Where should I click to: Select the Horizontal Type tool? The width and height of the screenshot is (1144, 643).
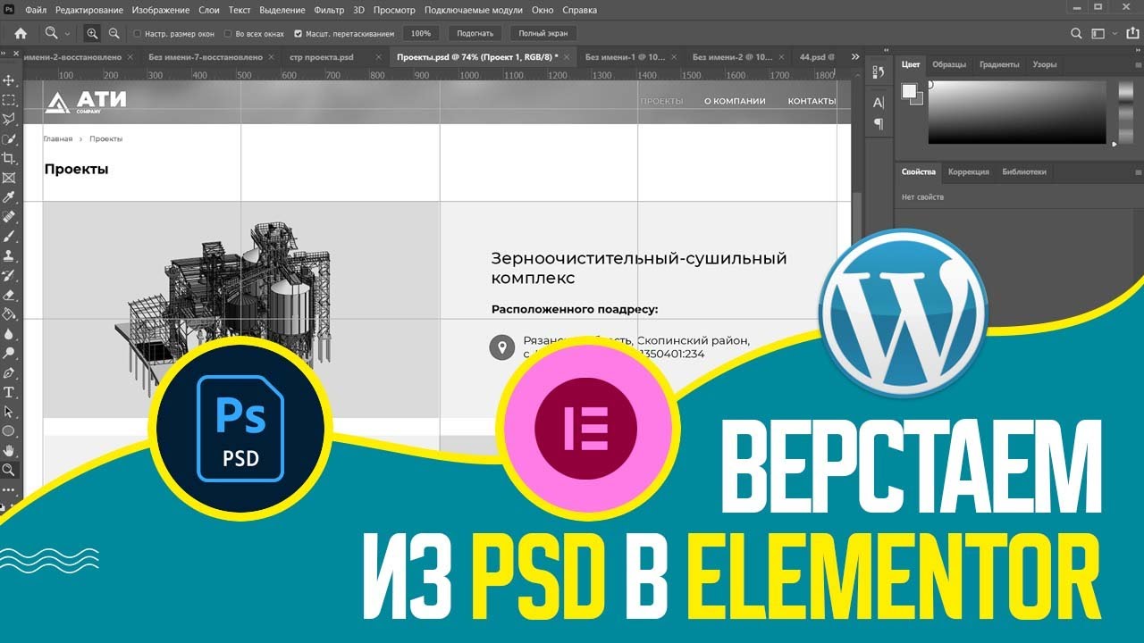9,392
